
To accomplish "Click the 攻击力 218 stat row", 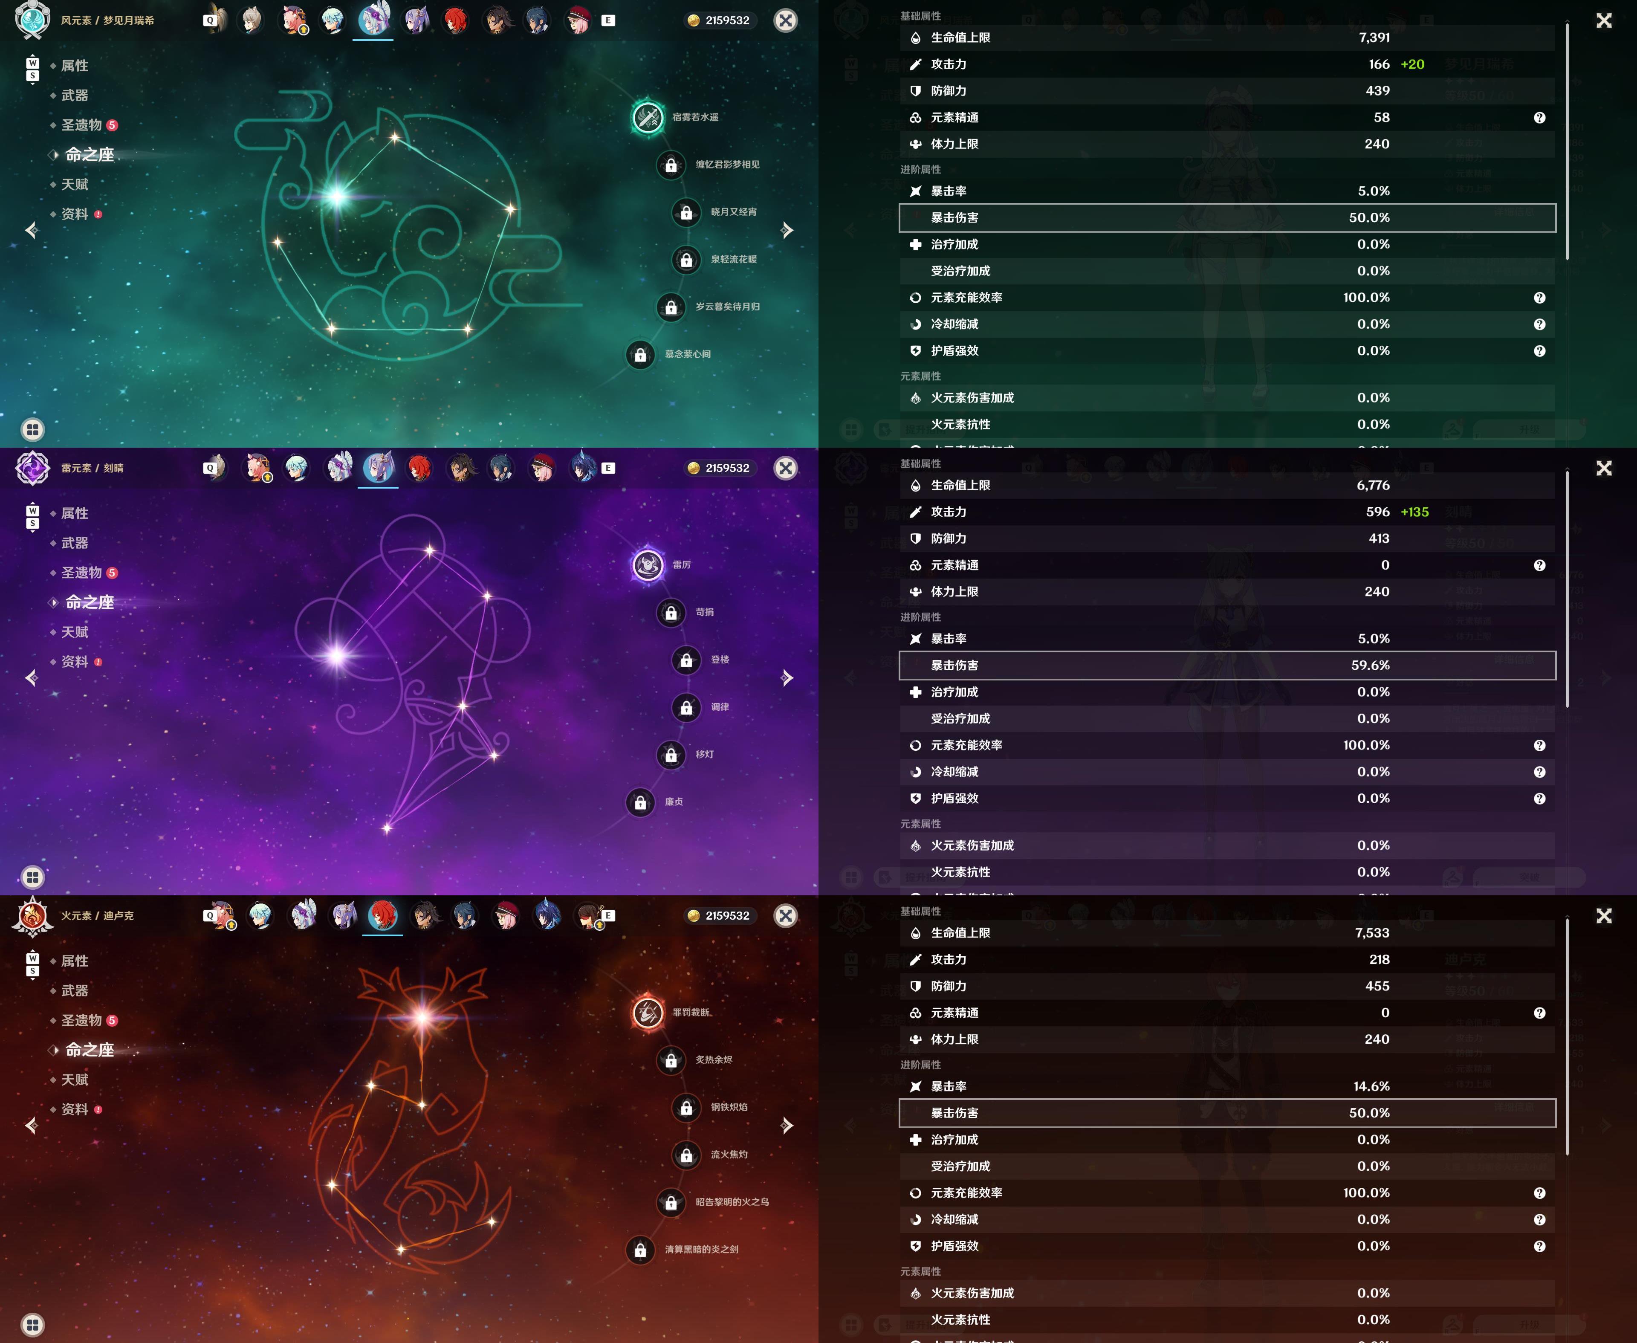I will tap(1227, 959).
